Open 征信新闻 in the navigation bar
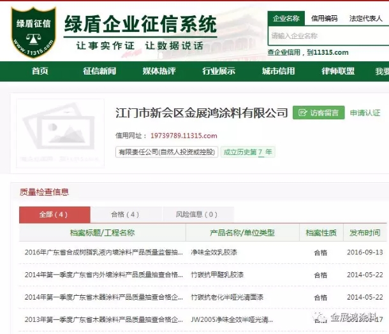The width and height of the screenshot is (389, 334). (99, 71)
